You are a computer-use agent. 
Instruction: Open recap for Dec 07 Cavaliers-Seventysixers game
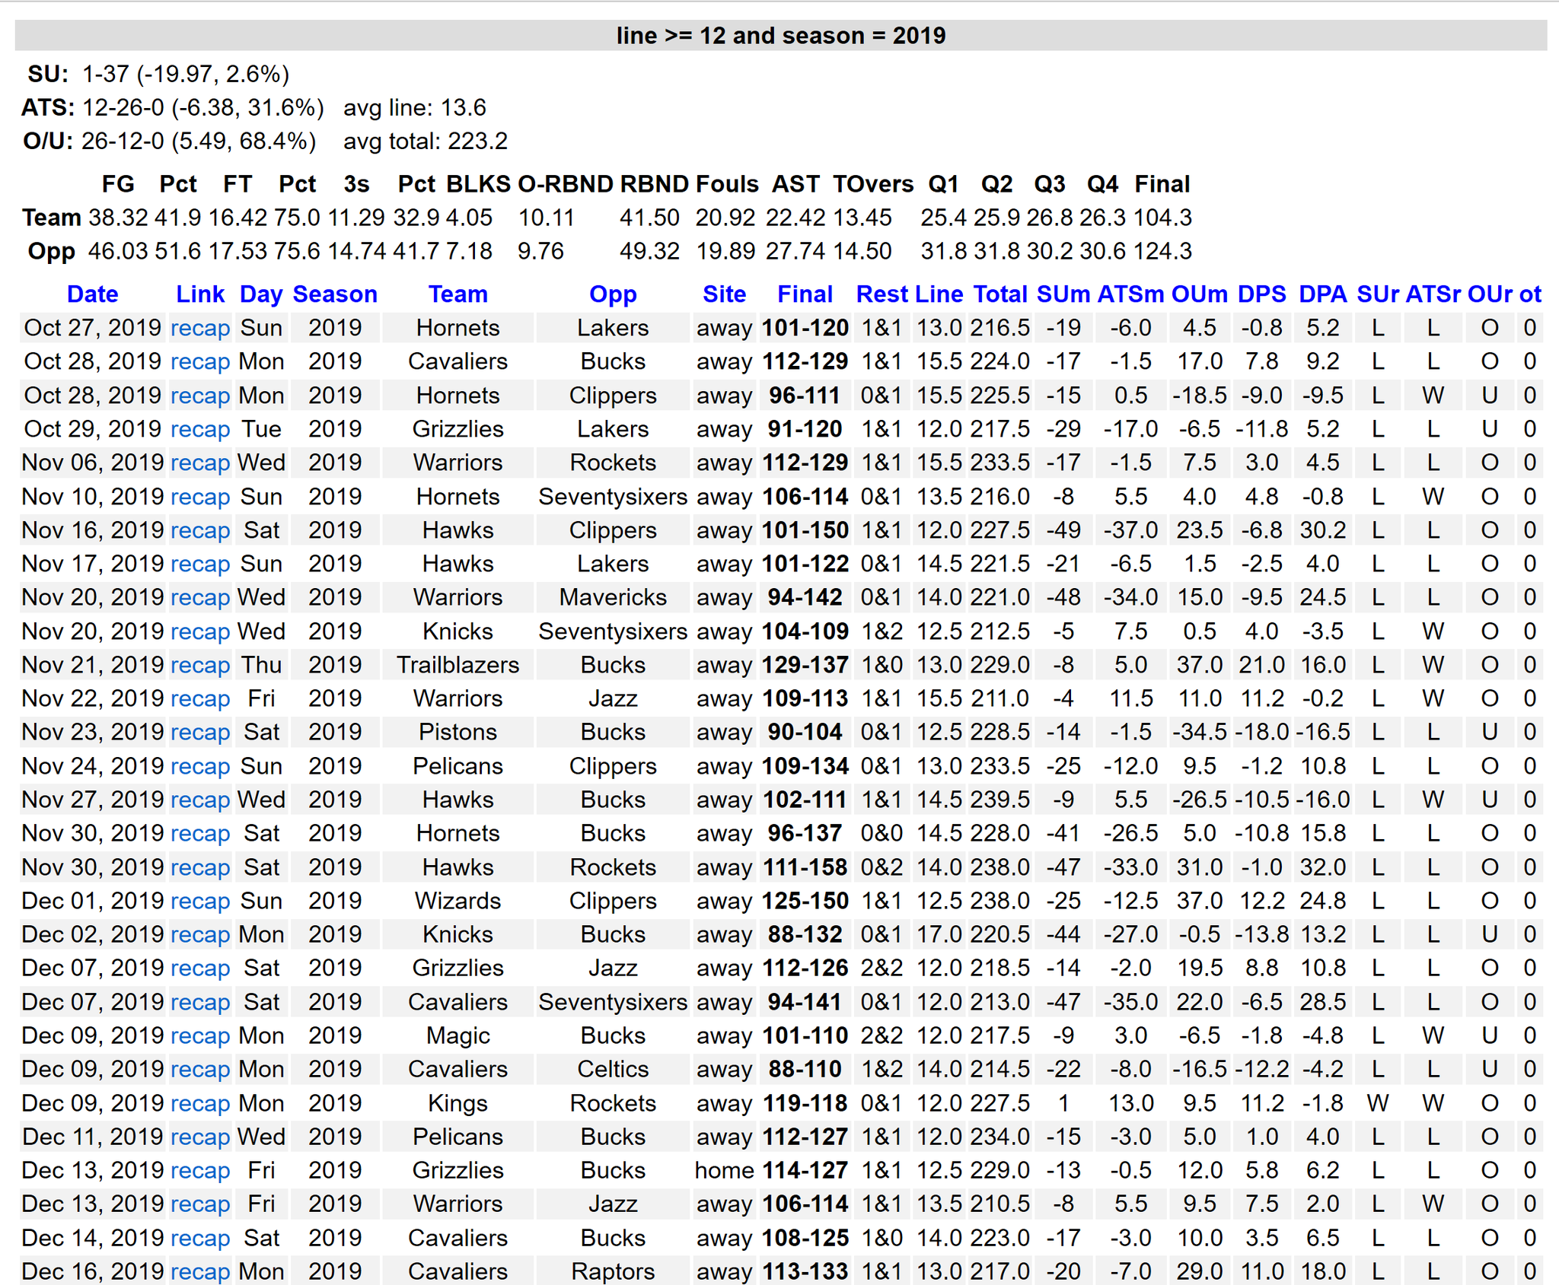(x=200, y=1002)
